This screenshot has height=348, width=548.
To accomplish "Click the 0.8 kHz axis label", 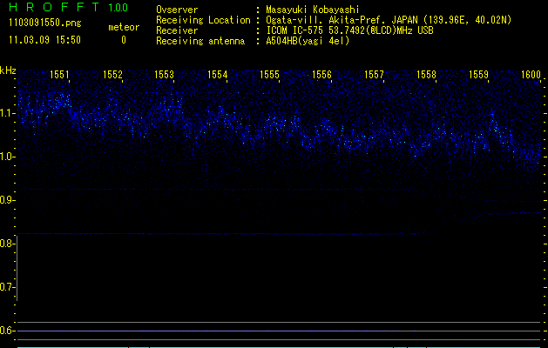I will click(7, 244).
